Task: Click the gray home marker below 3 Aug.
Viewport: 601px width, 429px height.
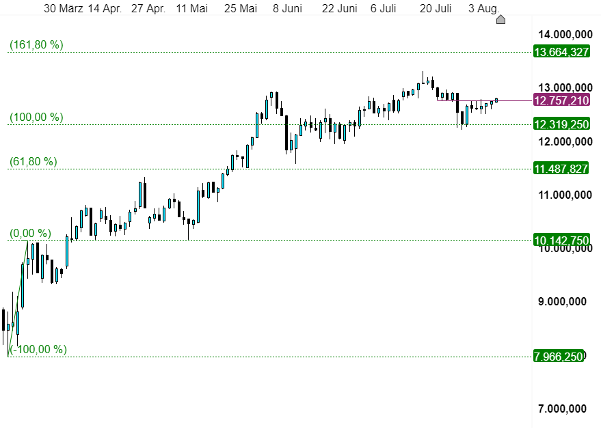Action: click(500, 20)
